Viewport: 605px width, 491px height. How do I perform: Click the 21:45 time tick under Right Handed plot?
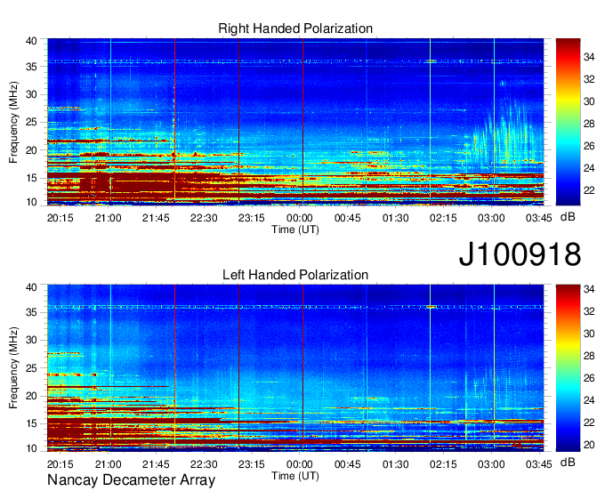tap(156, 218)
